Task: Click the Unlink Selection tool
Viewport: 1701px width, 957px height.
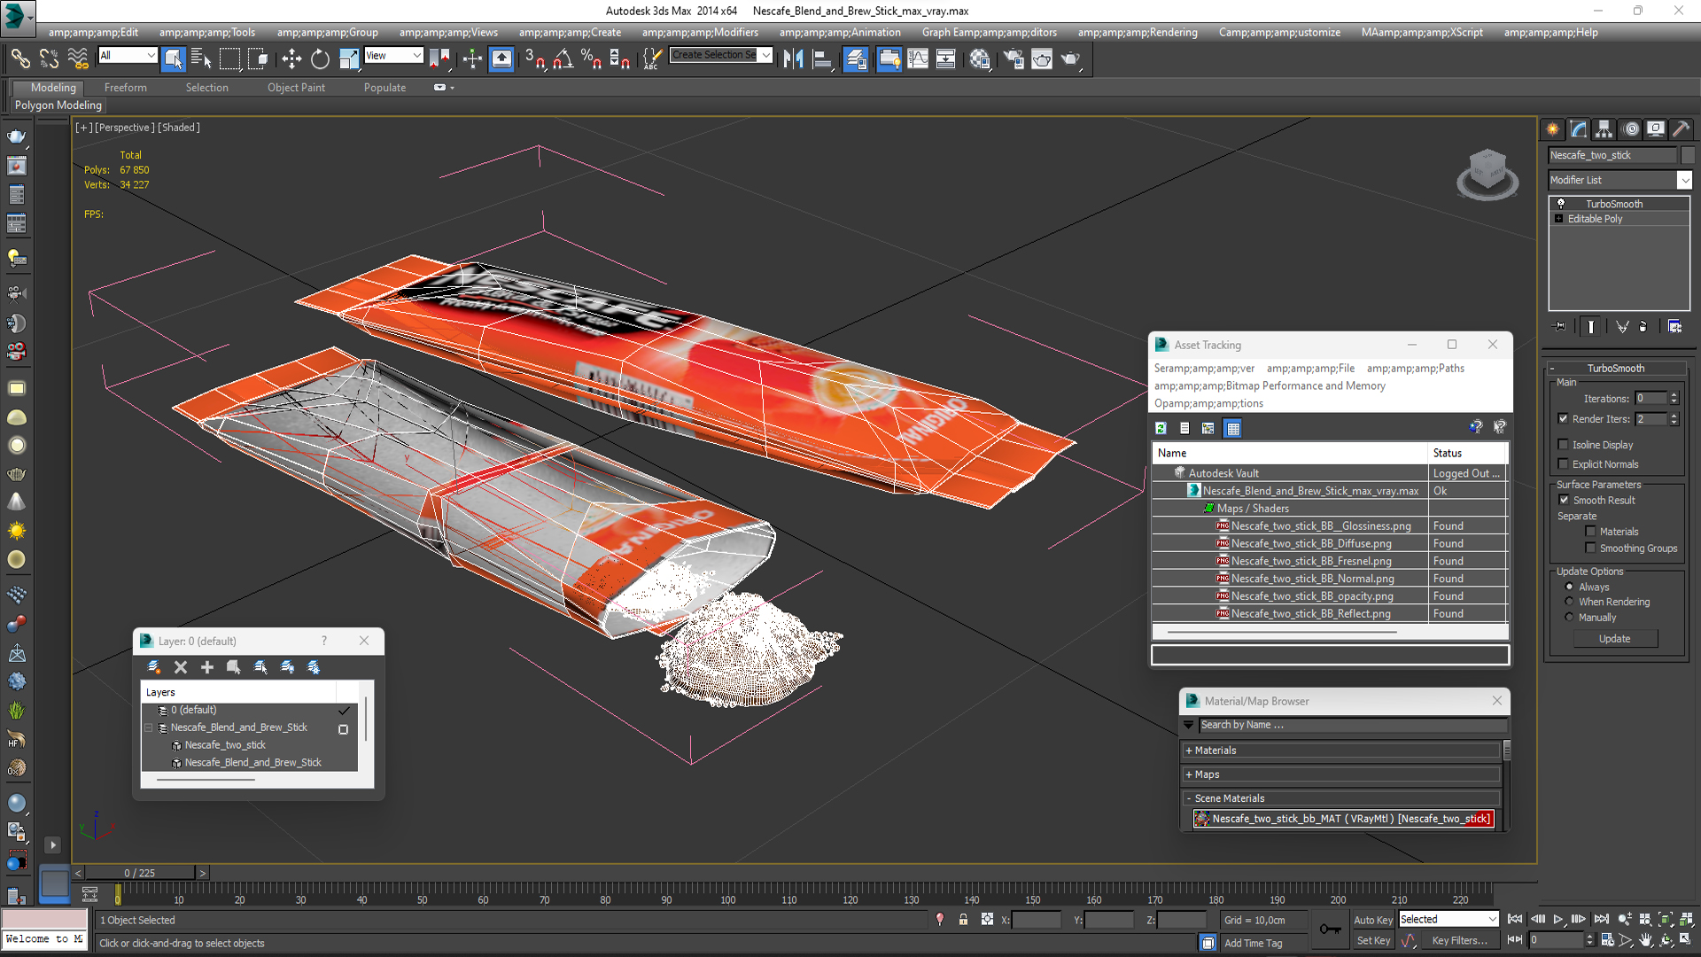Action: point(49,58)
